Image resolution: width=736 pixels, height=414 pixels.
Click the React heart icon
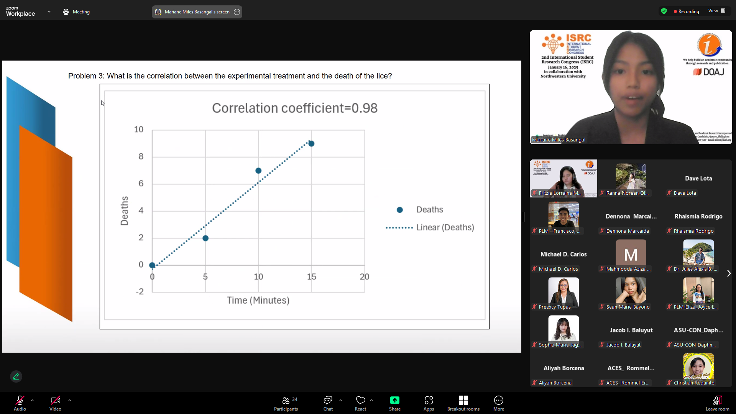(x=360, y=401)
